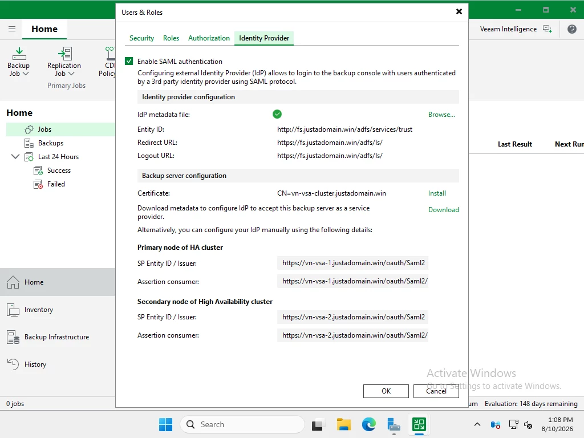Screen dimensions: 584x438
Task: Show hidden system tray icons
Action: click(x=477, y=424)
